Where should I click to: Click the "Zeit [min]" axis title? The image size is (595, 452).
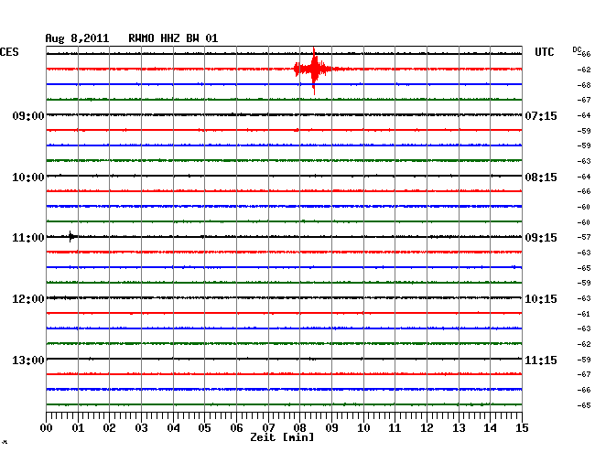click(x=282, y=437)
